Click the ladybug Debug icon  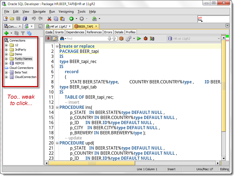coord(145,39)
